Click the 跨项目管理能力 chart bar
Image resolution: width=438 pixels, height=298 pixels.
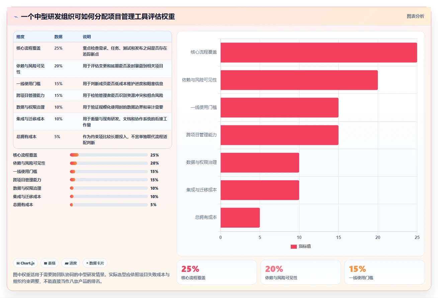[x=279, y=135]
